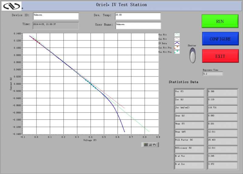Click the Dev. Temp input field

[138, 16]
